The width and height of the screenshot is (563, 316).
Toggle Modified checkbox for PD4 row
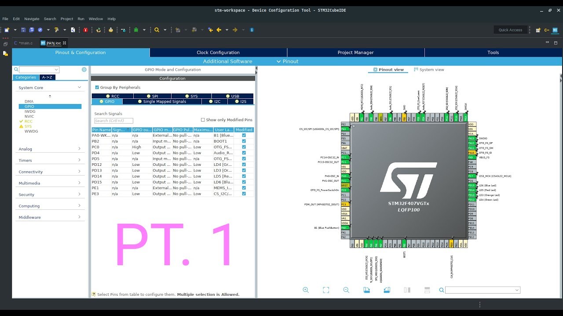[x=244, y=153]
